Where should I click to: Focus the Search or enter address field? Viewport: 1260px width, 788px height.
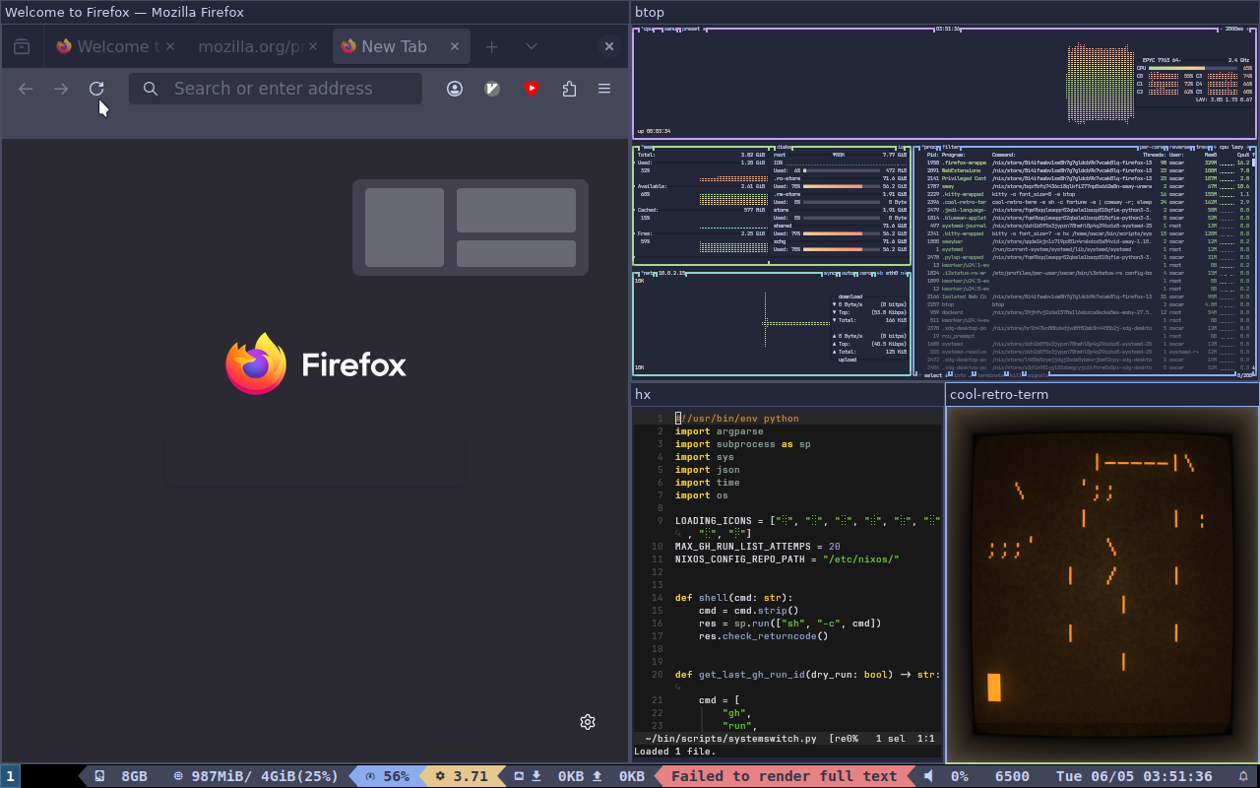(276, 89)
